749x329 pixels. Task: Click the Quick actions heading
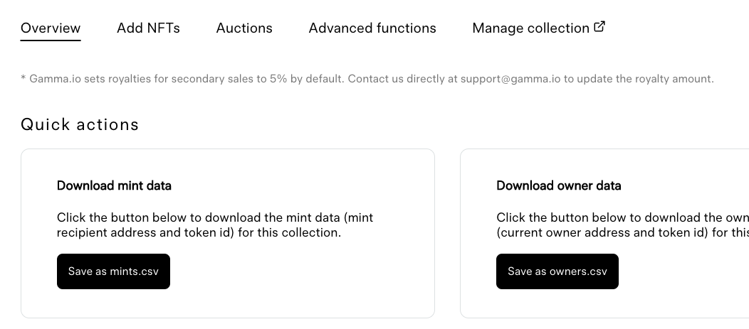80,124
